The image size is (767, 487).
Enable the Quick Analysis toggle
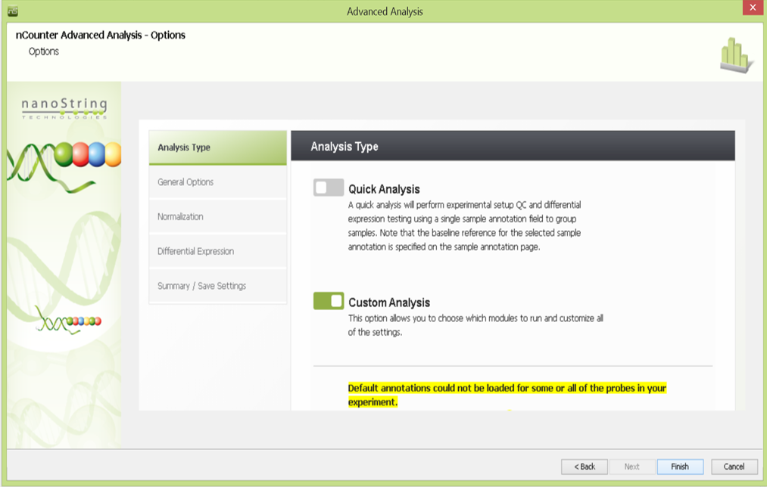click(328, 188)
